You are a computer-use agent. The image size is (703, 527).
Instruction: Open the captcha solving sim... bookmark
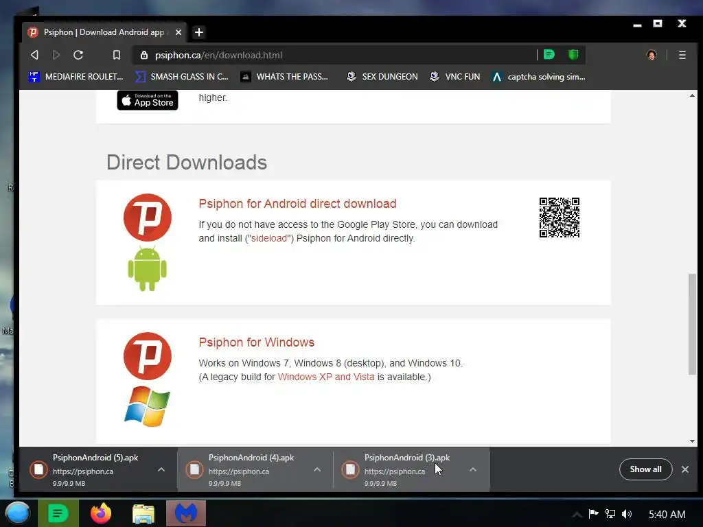tap(538, 77)
